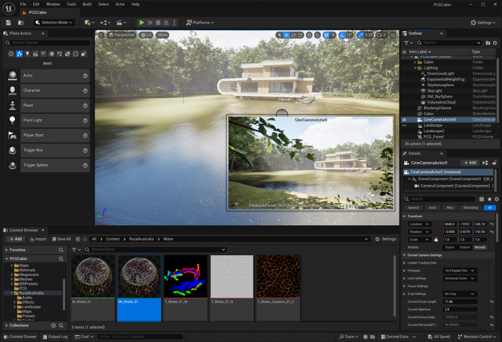
Task: Select the rotate transform tool in viewport
Action: [x=294, y=35]
